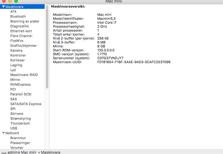This screenshot has width=223, height=154.
Task: Click the sidebar vertical scrollbar thumb
Action: [47, 47]
